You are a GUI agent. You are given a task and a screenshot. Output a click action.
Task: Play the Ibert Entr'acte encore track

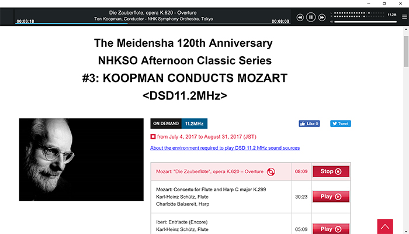pos(331,229)
